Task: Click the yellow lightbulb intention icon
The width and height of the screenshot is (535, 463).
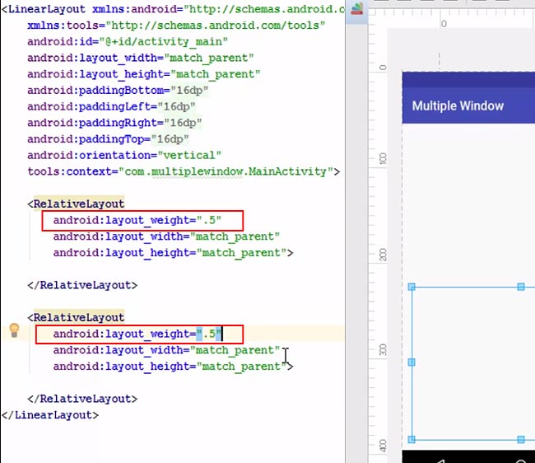Action: coord(14,330)
